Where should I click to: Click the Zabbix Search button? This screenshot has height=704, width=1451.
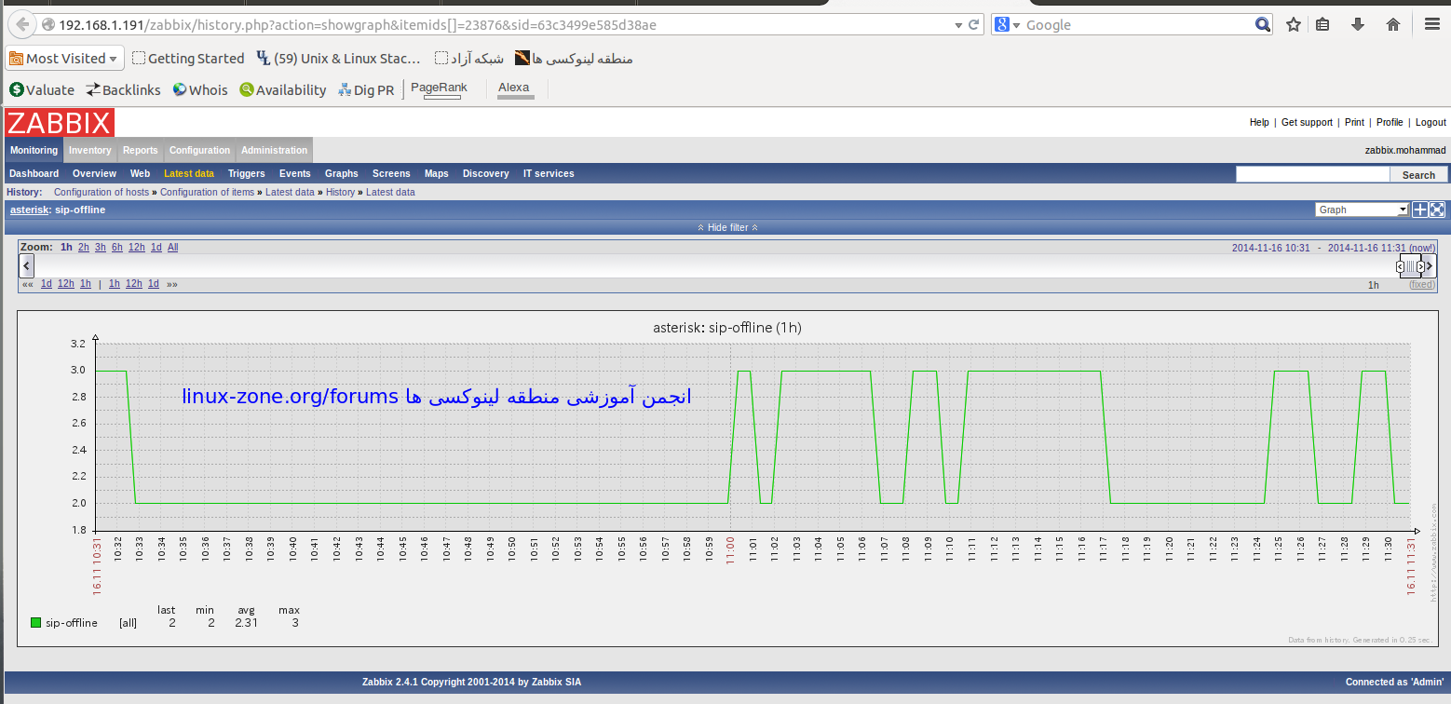click(1418, 174)
